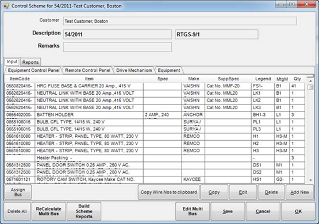Click the Description field showing 54/2011

[117, 34]
